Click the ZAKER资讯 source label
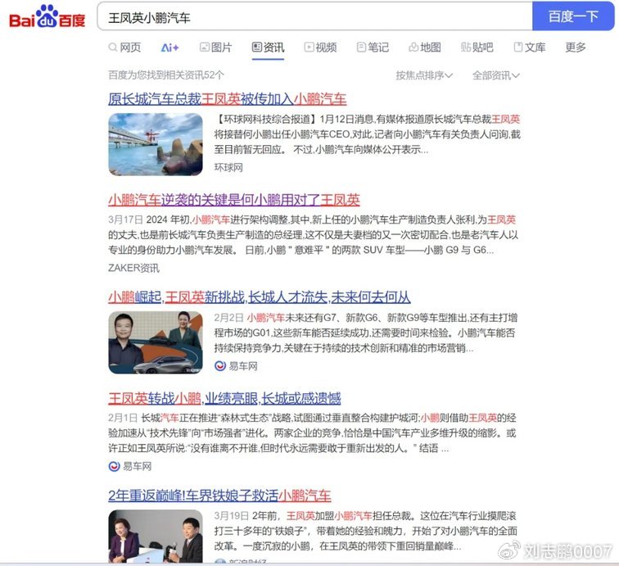 click(x=133, y=268)
